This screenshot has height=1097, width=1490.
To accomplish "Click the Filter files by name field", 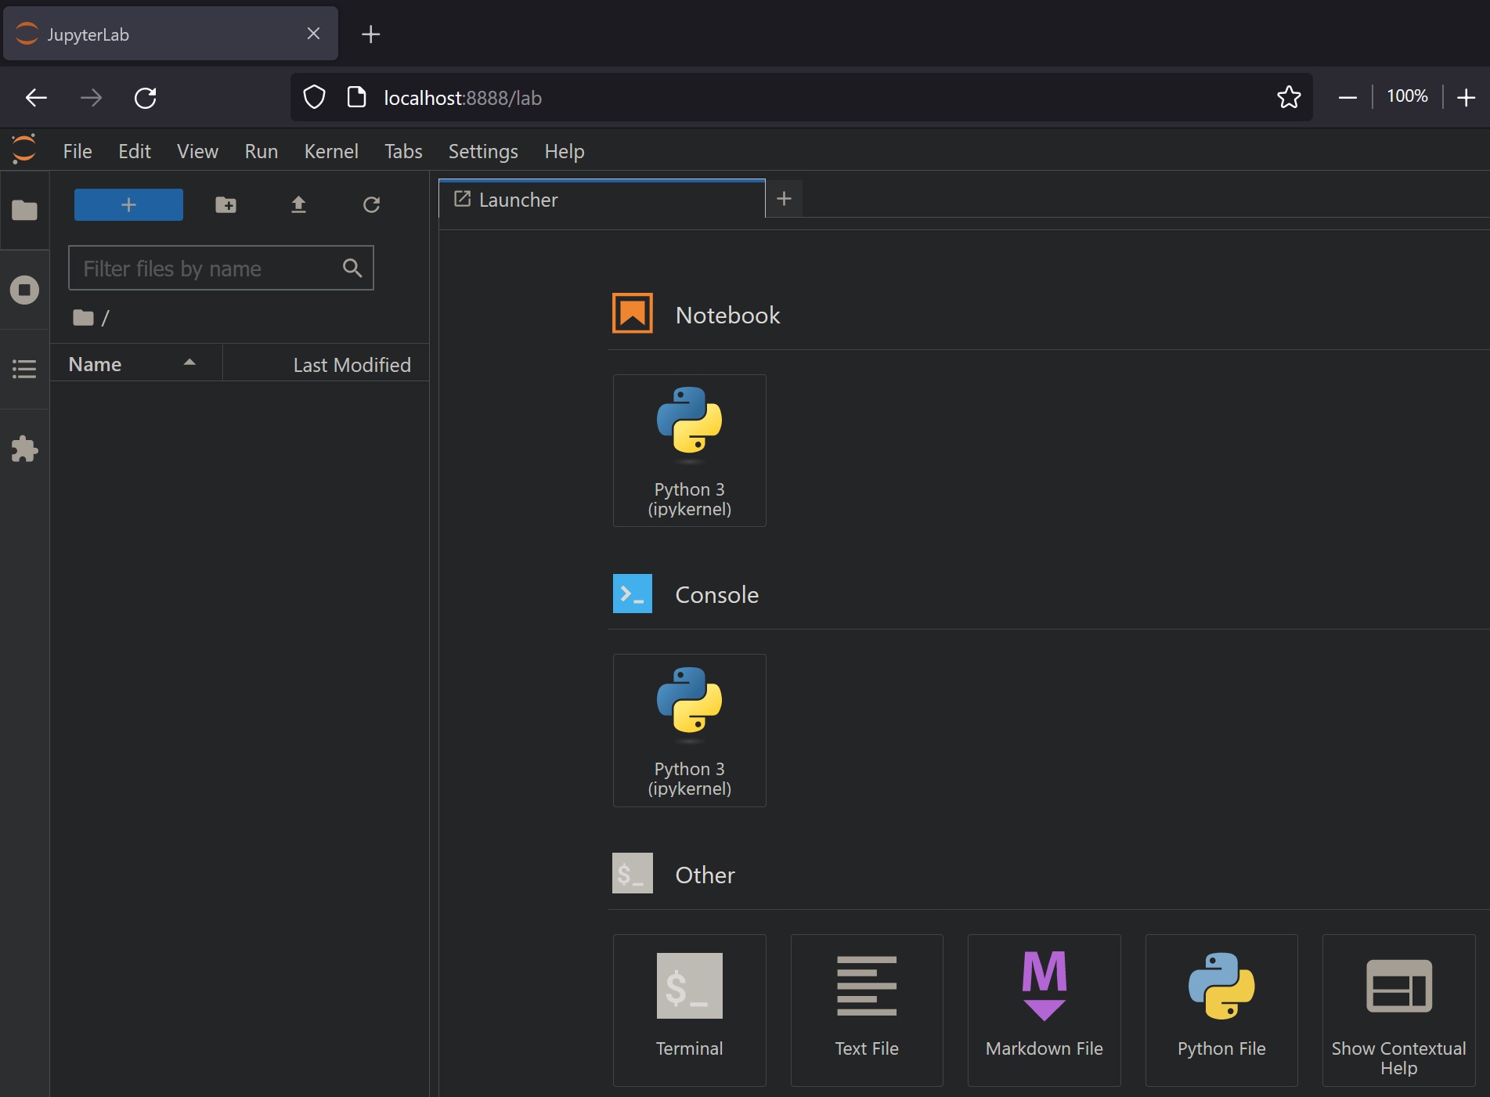I will [x=221, y=268].
